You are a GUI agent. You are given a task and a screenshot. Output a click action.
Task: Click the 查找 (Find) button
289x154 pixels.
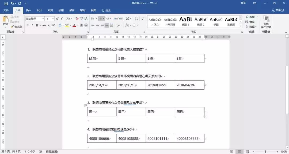[x=250, y=17]
